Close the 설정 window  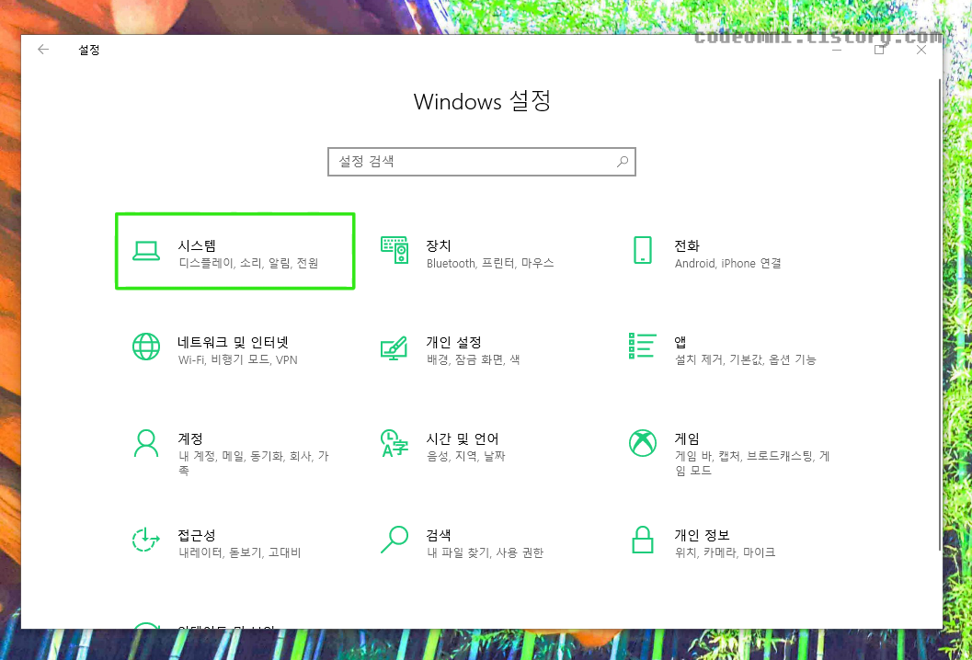[921, 51]
